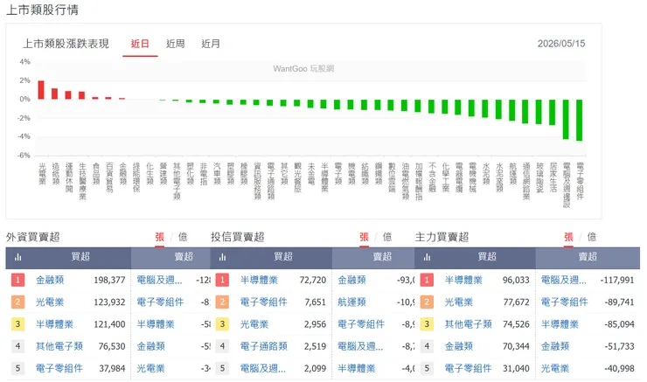647x382 pixels.
Task: Click the 主力 賣超 value -117,991
Action: 617,280
